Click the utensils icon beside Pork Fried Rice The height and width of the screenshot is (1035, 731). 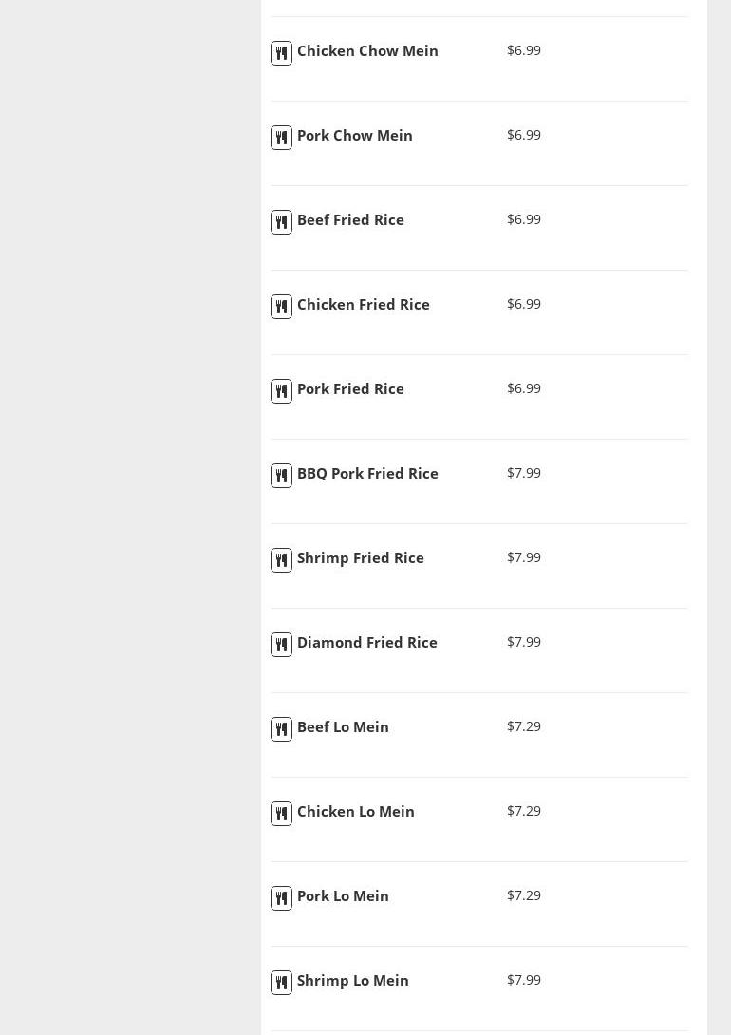pyautogui.click(x=281, y=391)
